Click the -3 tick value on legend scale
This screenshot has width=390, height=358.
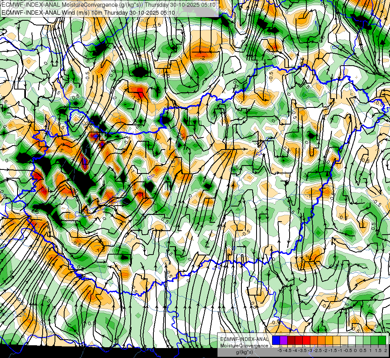coord(310,350)
